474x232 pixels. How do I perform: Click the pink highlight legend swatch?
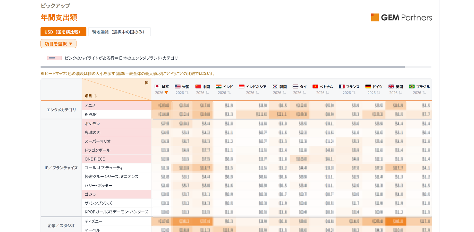click(x=54, y=58)
